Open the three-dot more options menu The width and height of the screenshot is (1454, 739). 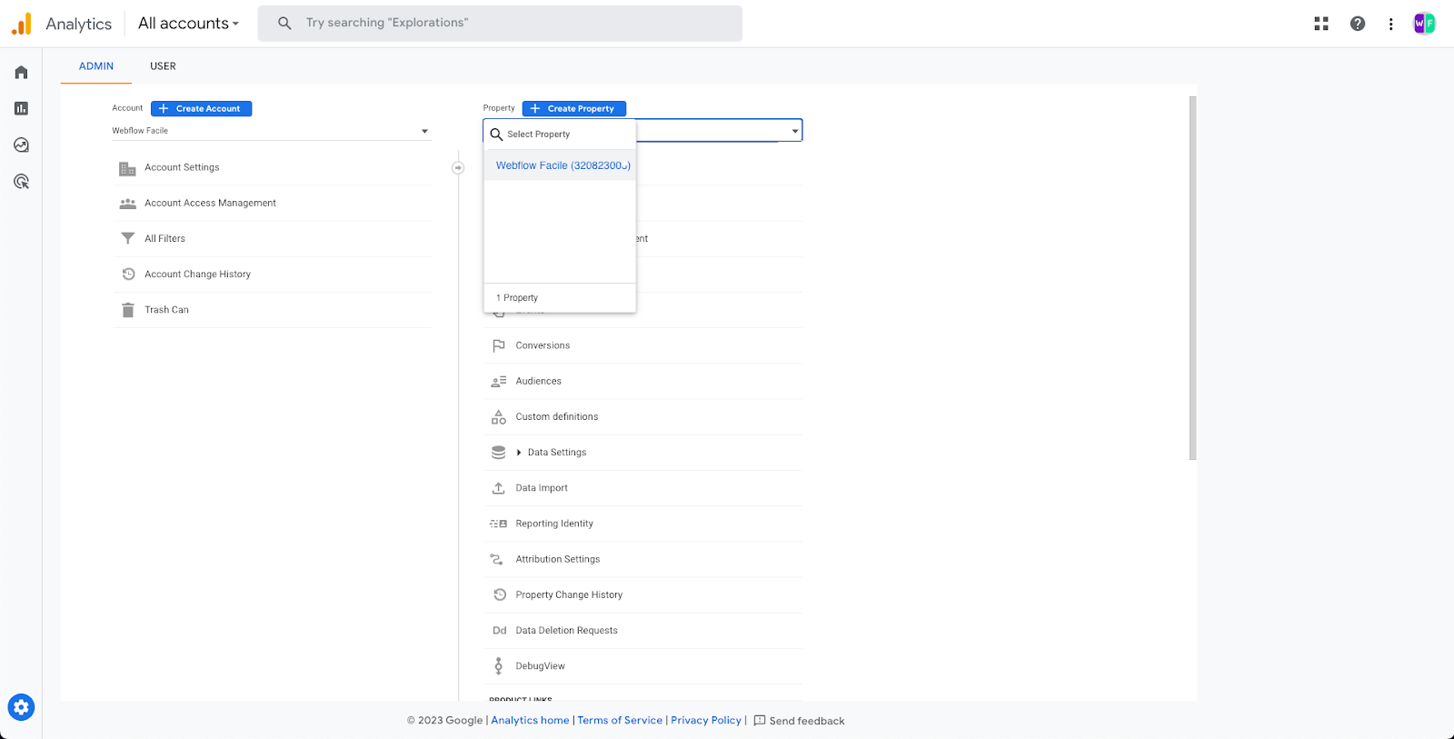(x=1390, y=24)
